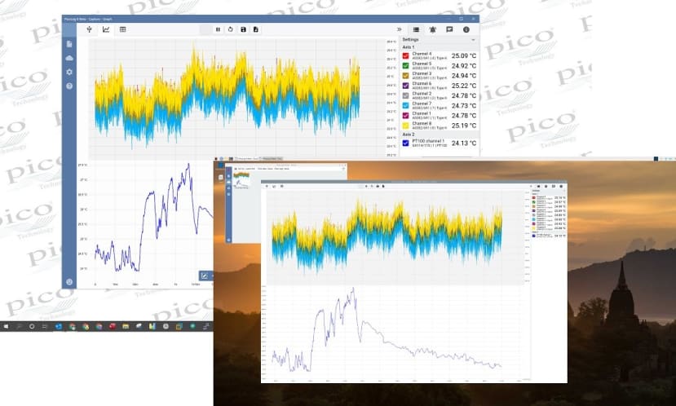Image resolution: width=676 pixels, height=406 pixels.
Task: Toggle the PT100 channel 1 checkbox
Action: pos(406,143)
